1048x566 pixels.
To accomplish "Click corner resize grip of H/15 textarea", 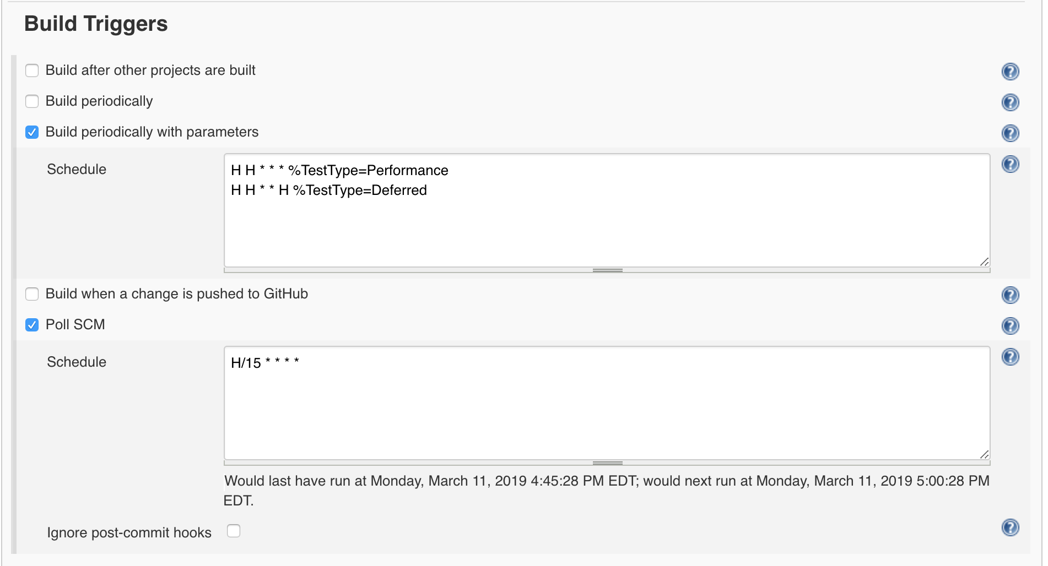I will 984,455.
